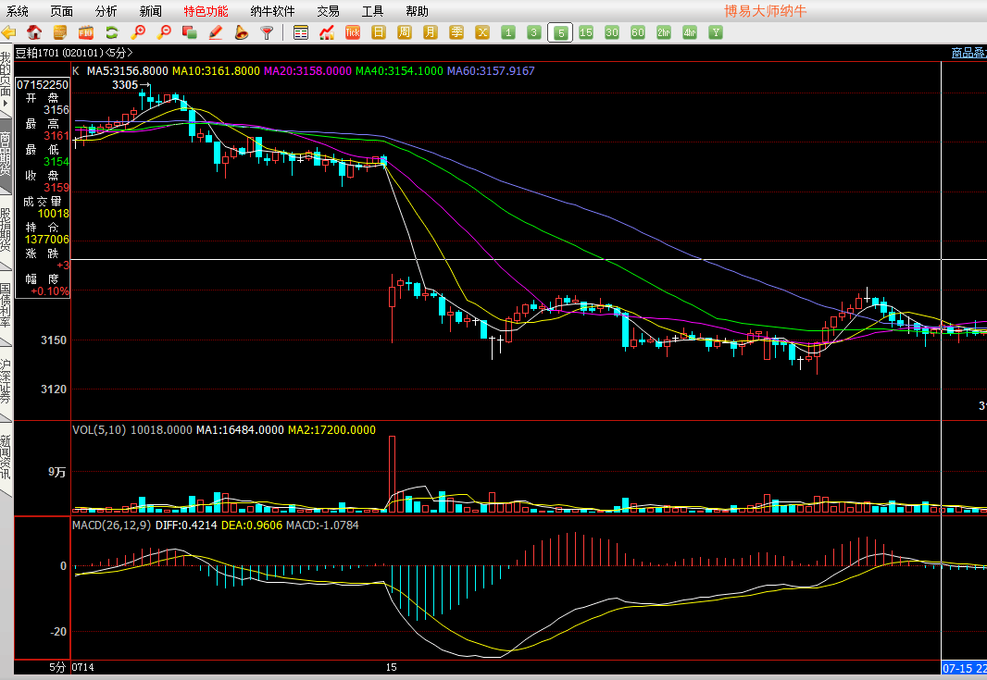Expand the 我的页面 sidebar panel

coord(6,80)
